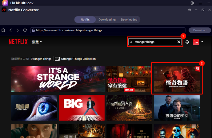Image resolution: width=212 pixels, height=138 pixels.
Task: Open the 獵魔士 fire pit thumbnail
Action: click(82, 131)
